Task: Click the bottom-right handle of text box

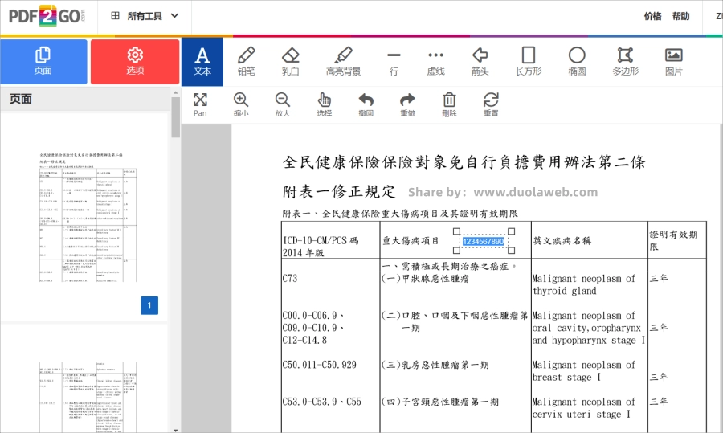Action: pos(511,251)
